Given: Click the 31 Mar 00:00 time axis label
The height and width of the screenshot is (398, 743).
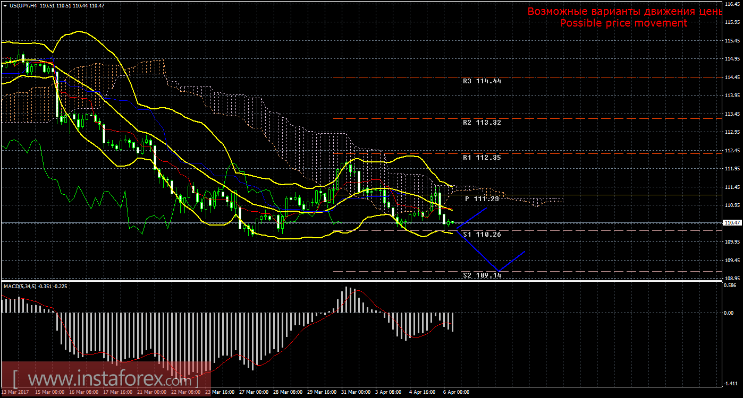Looking at the screenshot, I should tap(356, 393).
